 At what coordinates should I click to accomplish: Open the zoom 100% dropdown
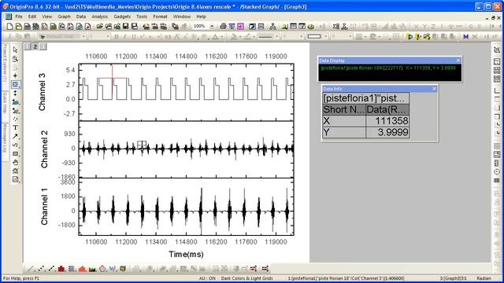(x=212, y=26)
